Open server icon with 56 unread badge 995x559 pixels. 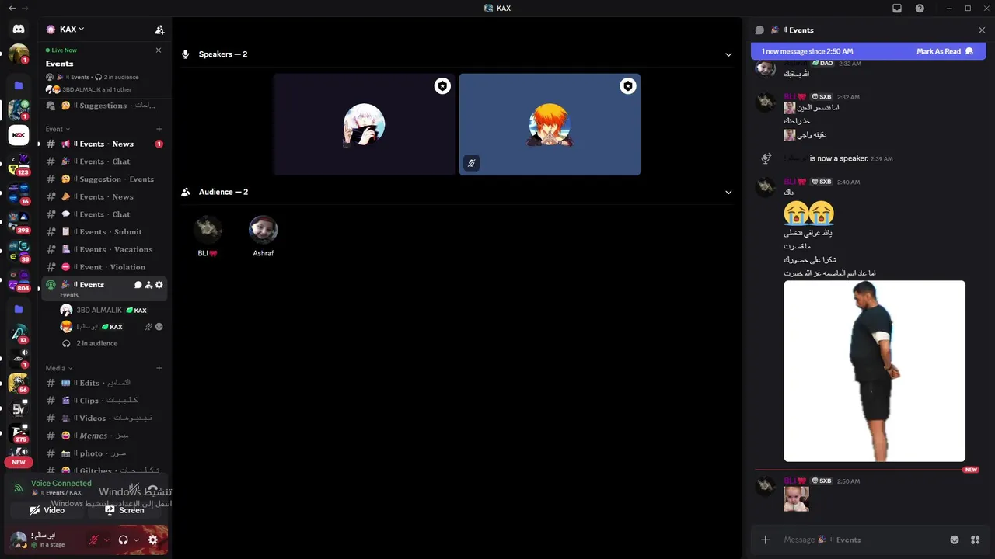coord(19,383)
